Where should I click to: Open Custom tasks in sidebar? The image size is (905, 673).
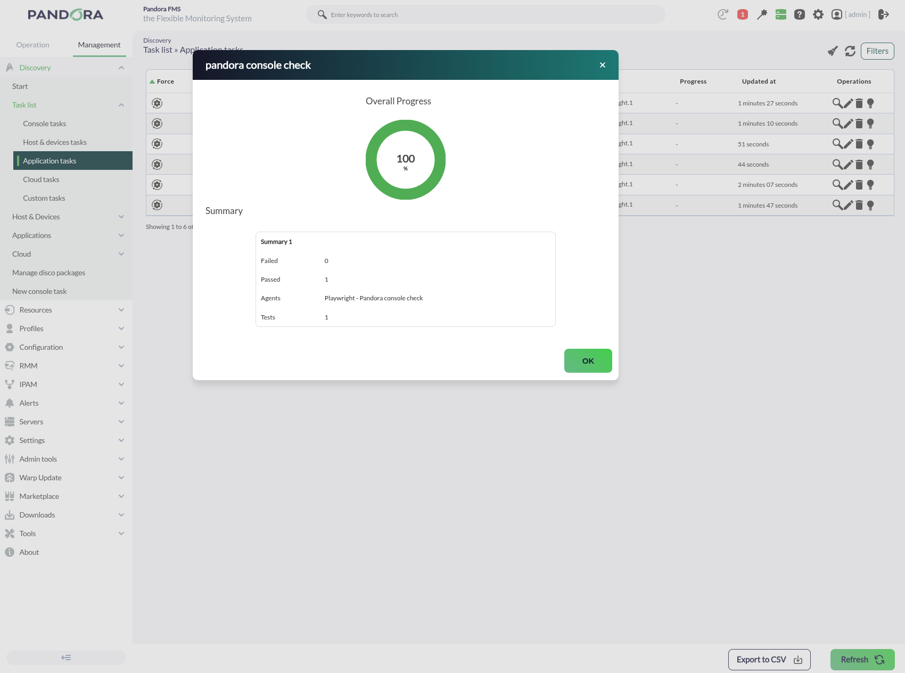44,198
